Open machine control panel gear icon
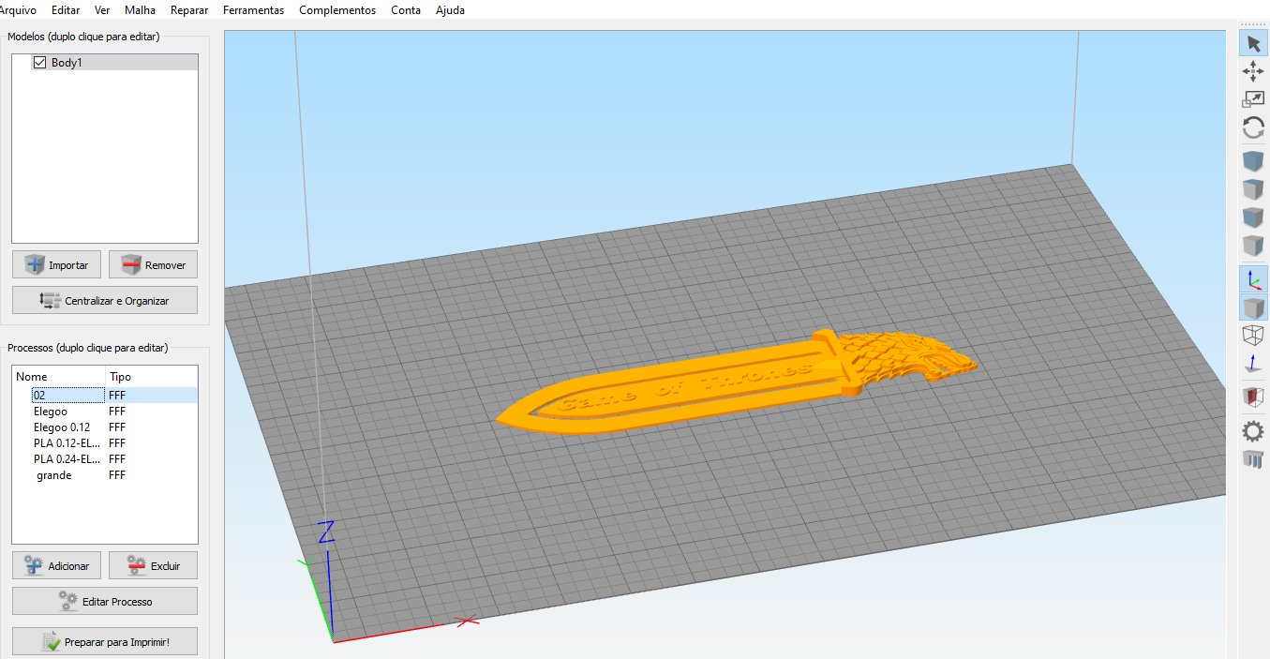Image resolution: width=1270 pixels, height=659 pixels. (x=1253, y=431)
